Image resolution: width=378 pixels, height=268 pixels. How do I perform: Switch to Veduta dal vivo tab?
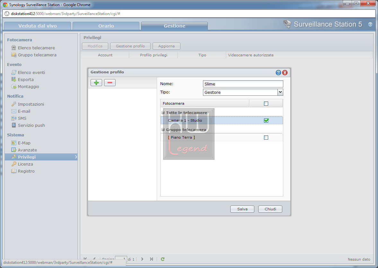(38, 26)
